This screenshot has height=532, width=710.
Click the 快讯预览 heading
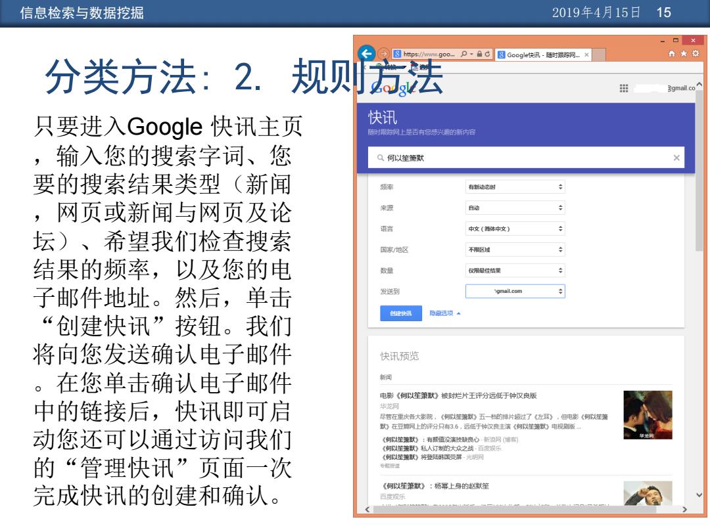pos(400,356)
